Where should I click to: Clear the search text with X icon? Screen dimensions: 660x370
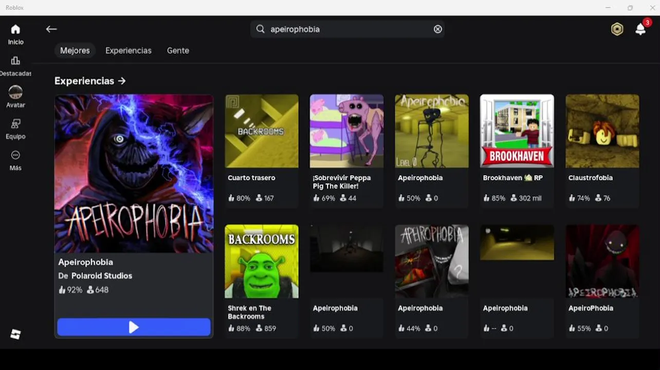(x=438, y=29)
